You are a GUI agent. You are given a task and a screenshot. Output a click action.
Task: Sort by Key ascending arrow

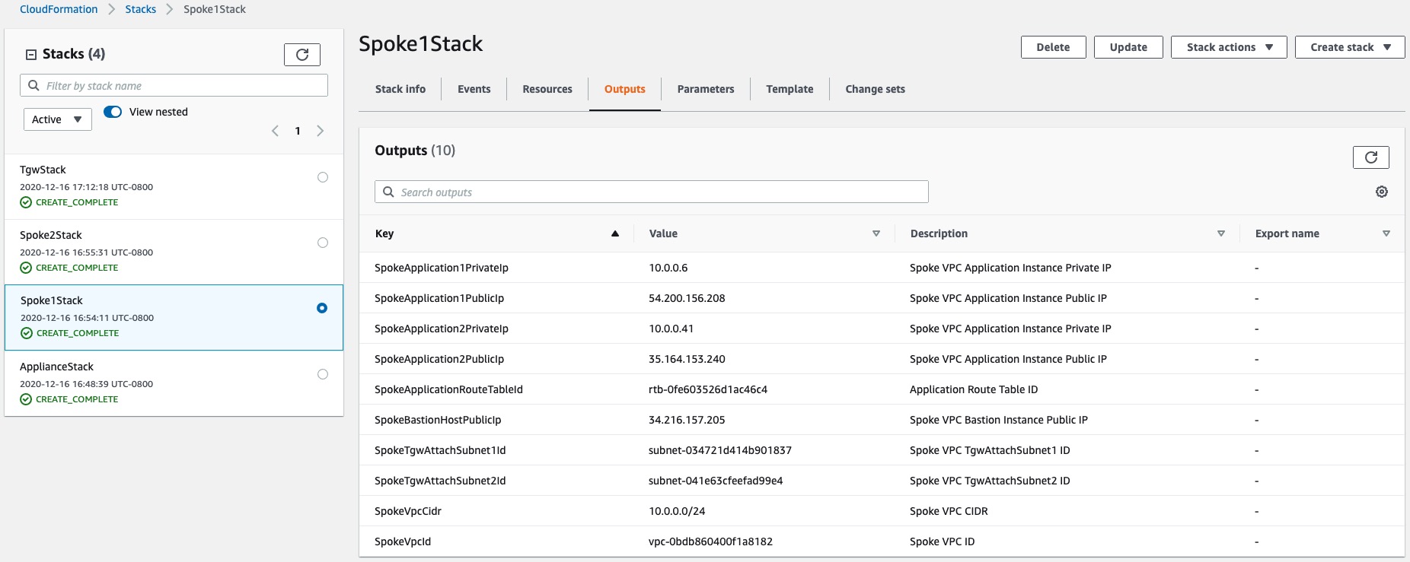615,233
